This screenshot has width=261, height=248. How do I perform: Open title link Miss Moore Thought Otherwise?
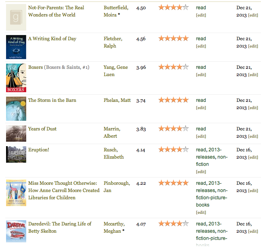click(x=64, y=190)
